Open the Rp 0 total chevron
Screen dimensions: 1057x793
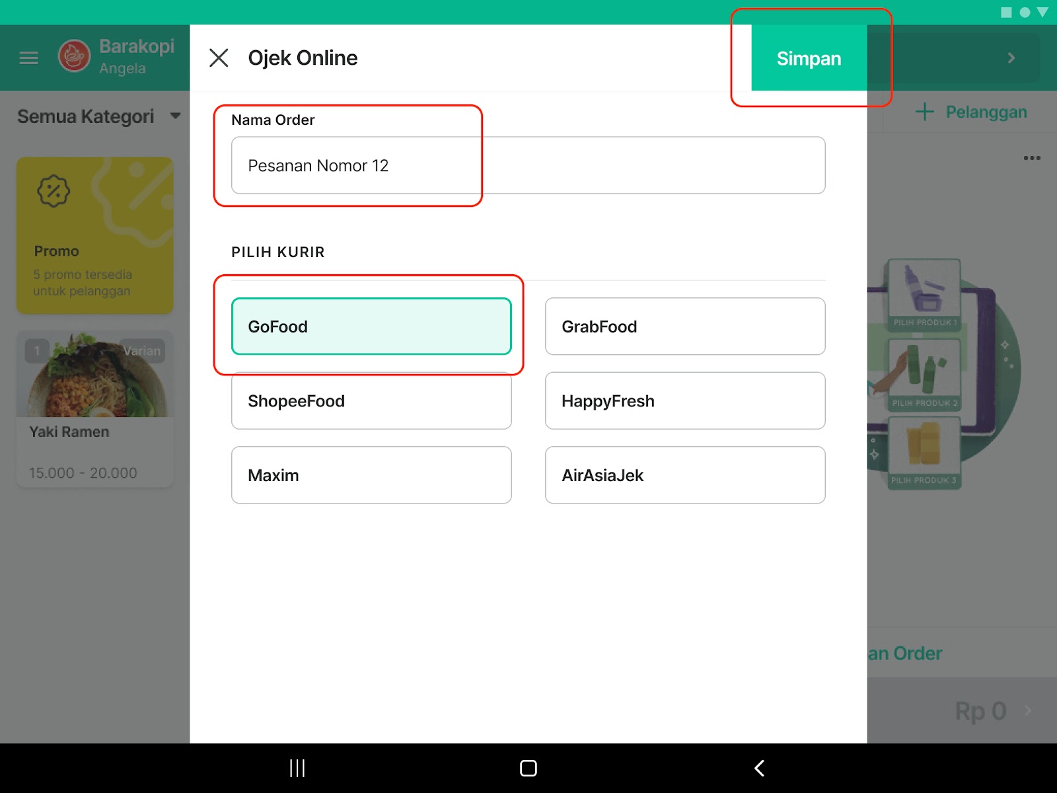click(1028, 710)
